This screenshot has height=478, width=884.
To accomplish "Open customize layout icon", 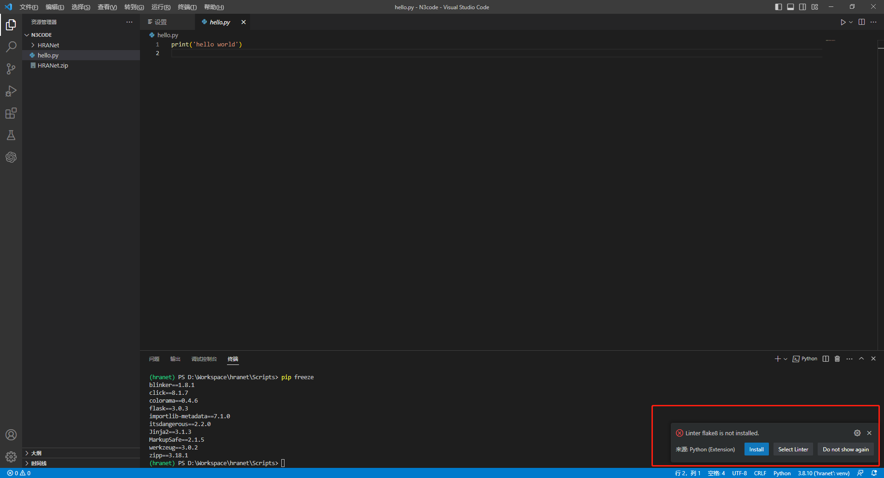I will [815, 7].
